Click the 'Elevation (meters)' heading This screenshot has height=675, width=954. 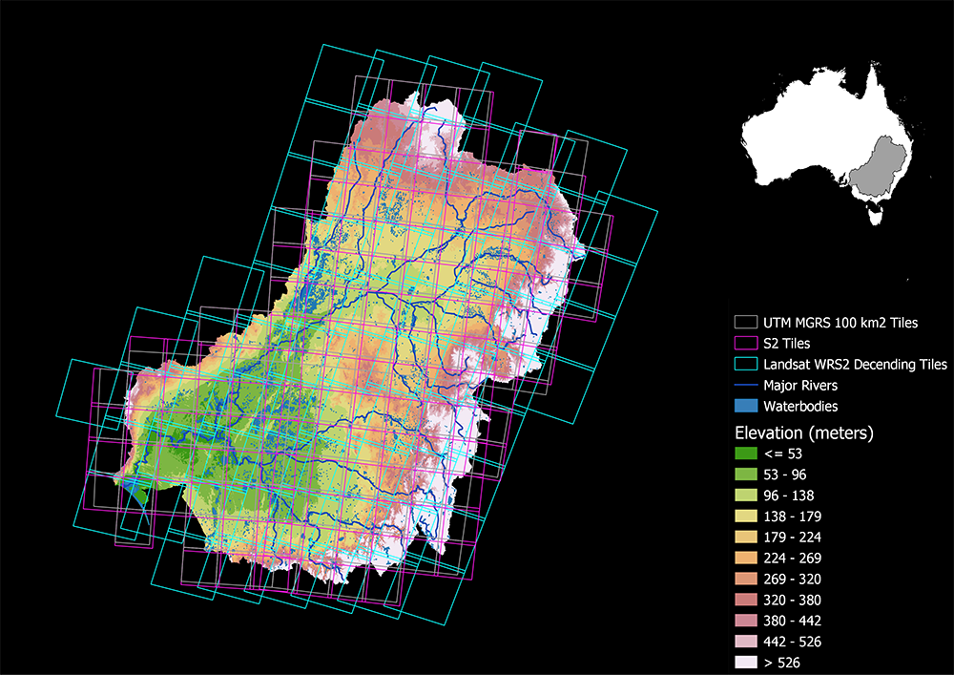[803, 433]
